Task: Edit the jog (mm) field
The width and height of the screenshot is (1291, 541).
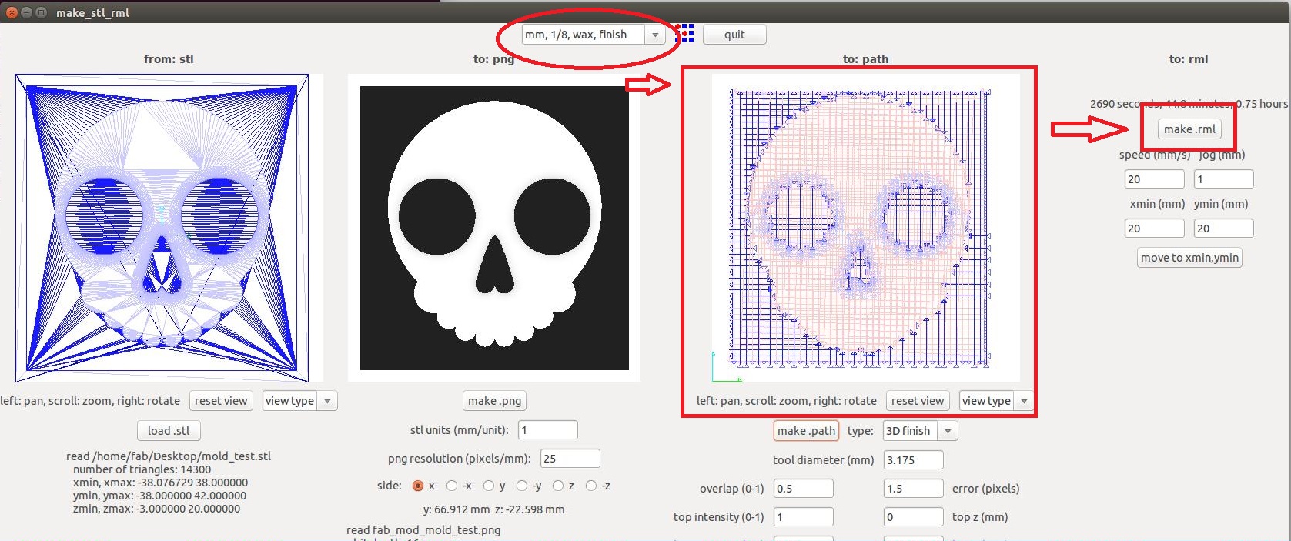Action: [1223, 179]
